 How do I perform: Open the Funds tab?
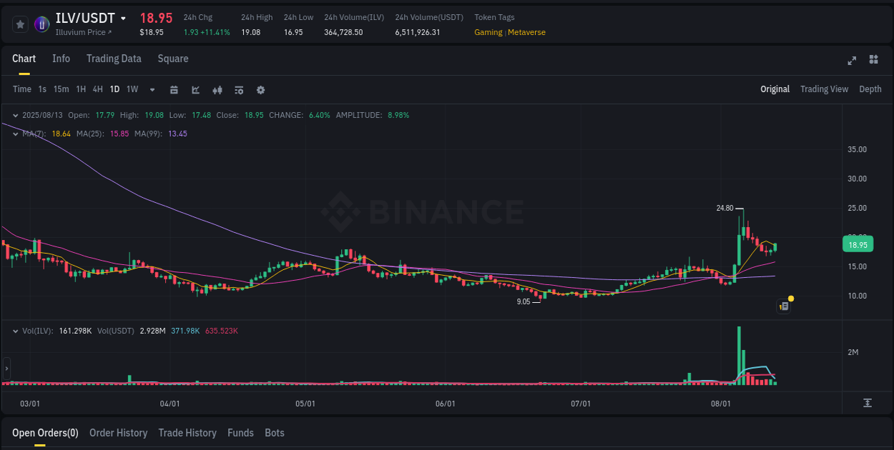[x=240, y=433]
